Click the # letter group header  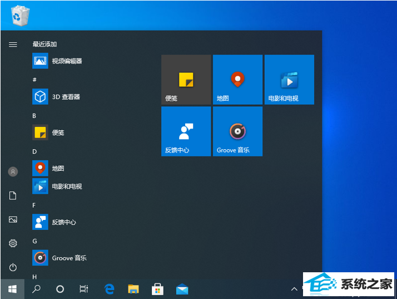coord(34,80)
